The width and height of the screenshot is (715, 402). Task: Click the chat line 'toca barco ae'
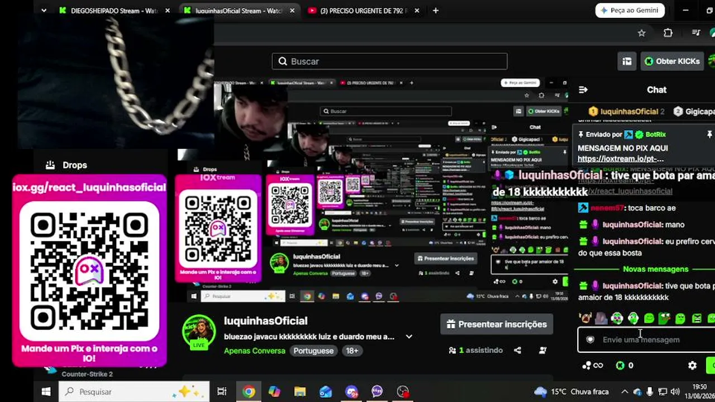(x=651, y=208)
